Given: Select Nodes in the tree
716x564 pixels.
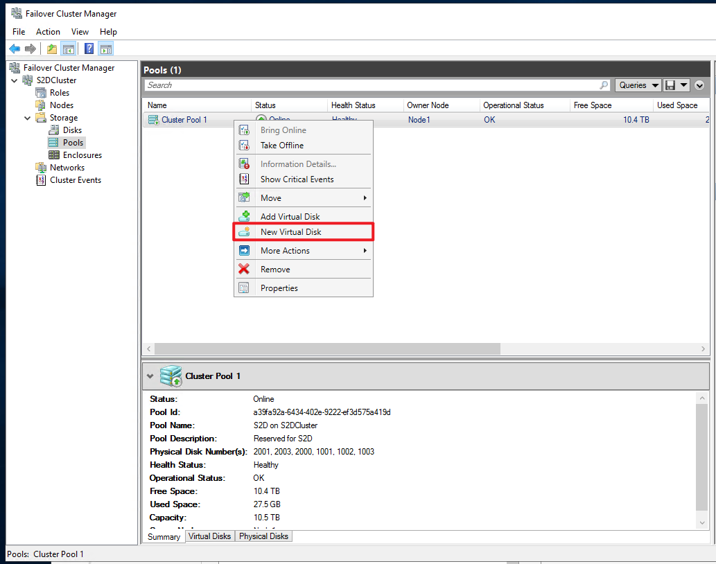Looking at the screenshot, I should [x=62, y=105].
